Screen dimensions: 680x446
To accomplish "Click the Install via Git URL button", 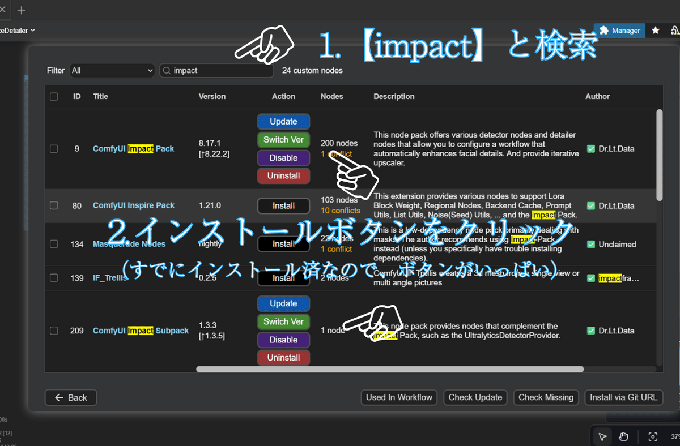I will [x=623, y=397].
